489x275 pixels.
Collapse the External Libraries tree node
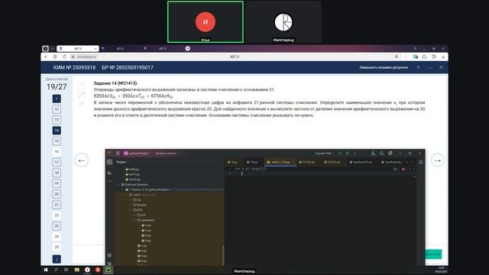pyautogui.click(x=119, y=185)
